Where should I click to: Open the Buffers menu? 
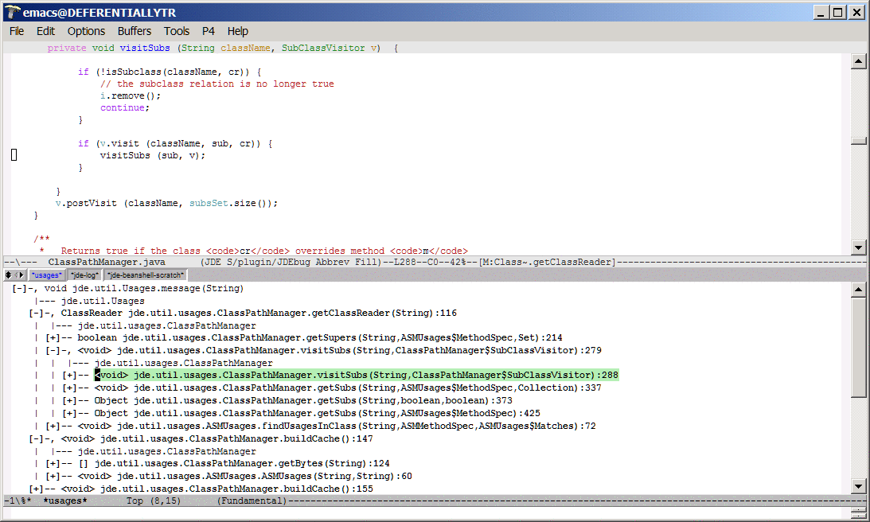click(x=134, y=31)
